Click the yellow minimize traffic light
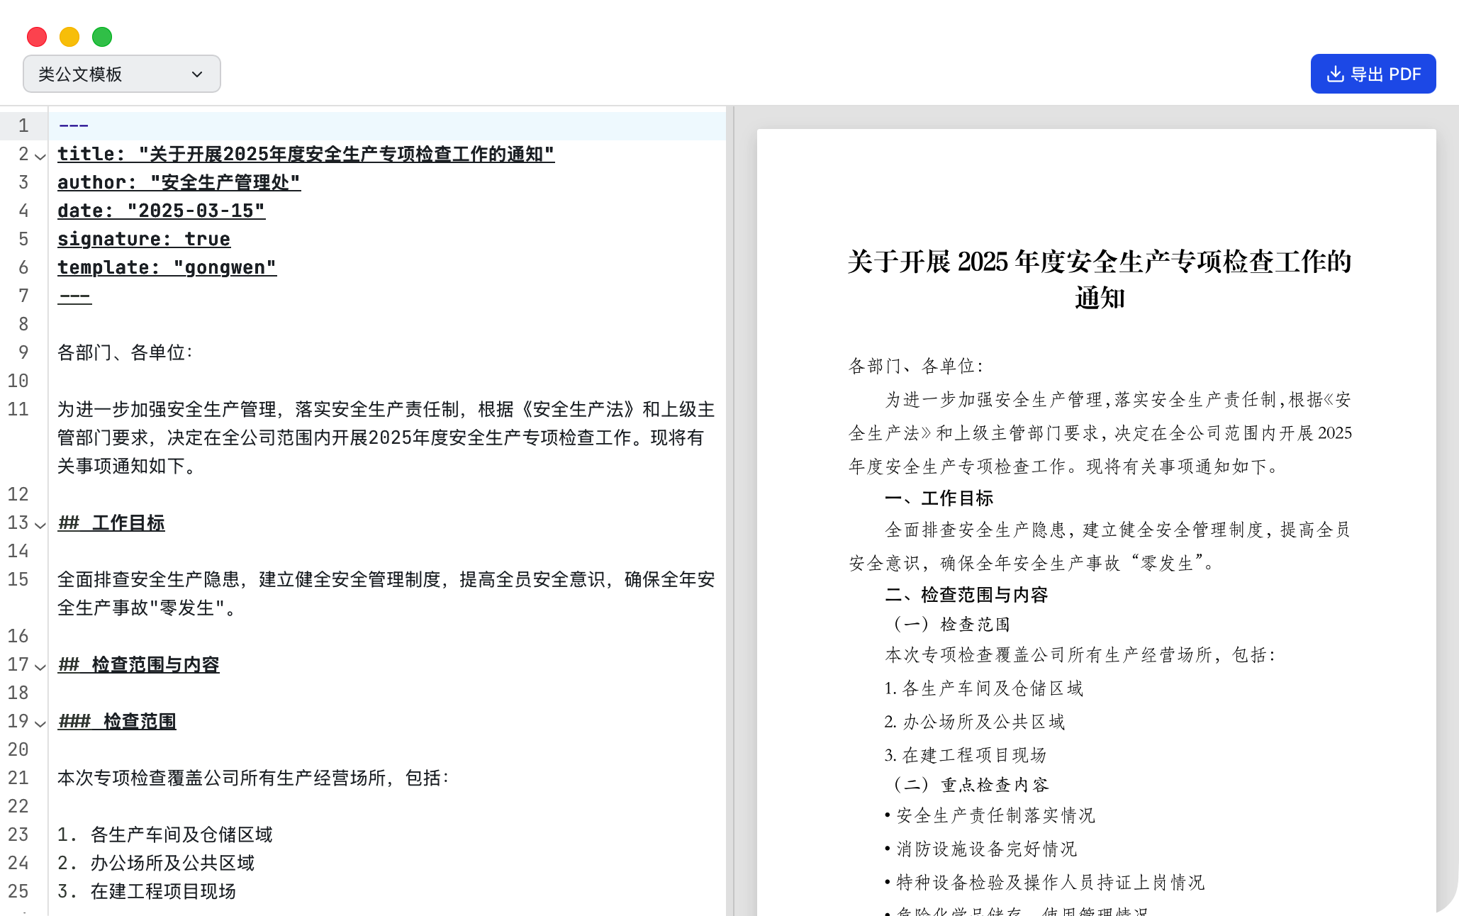This screenshot has width=1459, height=916. [68, 36]
